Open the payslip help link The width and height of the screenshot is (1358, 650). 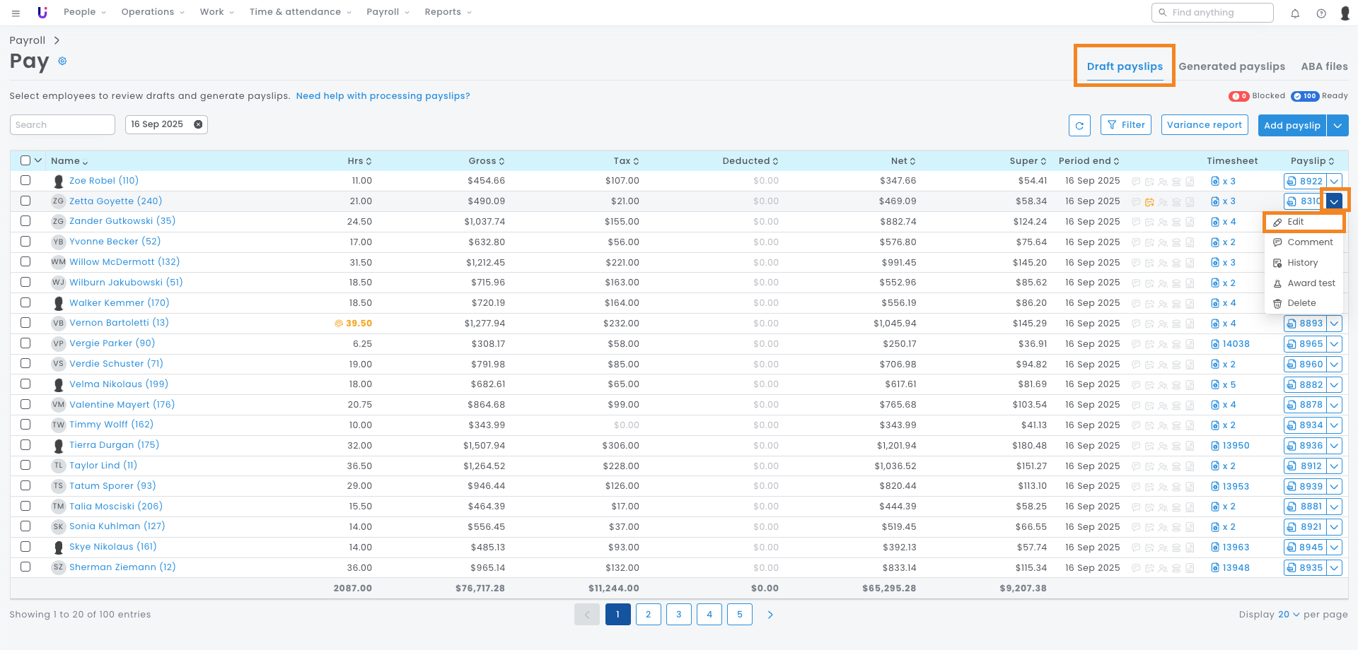pos(383,96)
